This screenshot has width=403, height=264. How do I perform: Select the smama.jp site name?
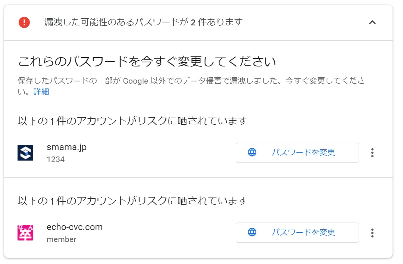point(66,147)
